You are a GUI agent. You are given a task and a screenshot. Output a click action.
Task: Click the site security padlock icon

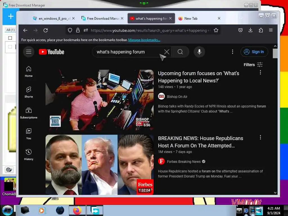pos(78,30)
